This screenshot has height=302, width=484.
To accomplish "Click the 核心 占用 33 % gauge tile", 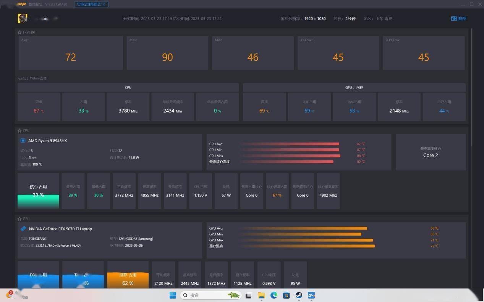I will 38,191.
